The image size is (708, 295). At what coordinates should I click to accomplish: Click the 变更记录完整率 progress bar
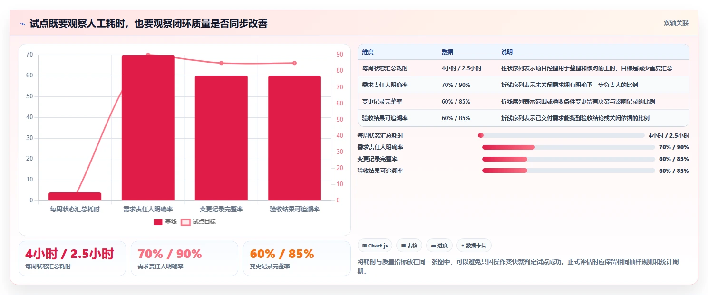[569, 159]
